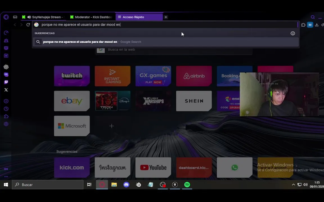Screen dimensions: 324x202
Task: Select the Google Search suggestion row
Action: point(166,42)
